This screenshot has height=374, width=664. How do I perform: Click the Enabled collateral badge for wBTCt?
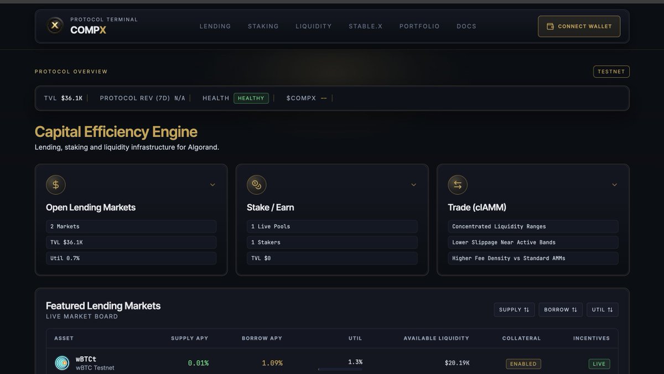(x=523, y=363)
